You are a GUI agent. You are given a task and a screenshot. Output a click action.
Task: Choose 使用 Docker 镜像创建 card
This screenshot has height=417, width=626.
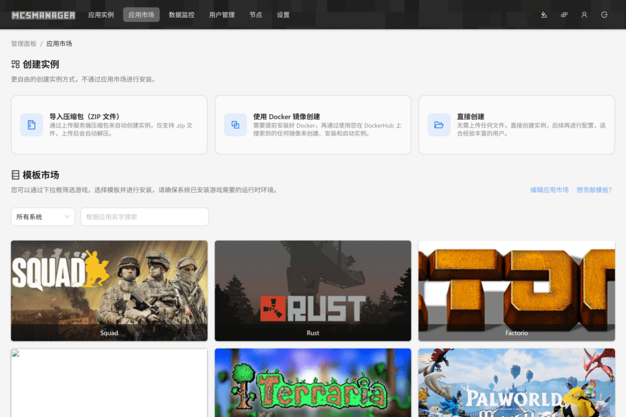coord(313,125)
